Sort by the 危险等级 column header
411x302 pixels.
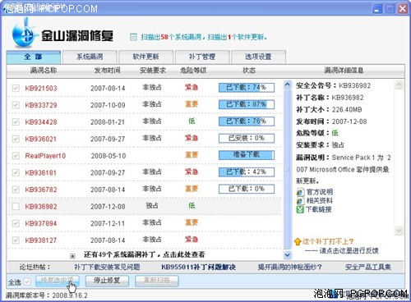pos(193,71)
